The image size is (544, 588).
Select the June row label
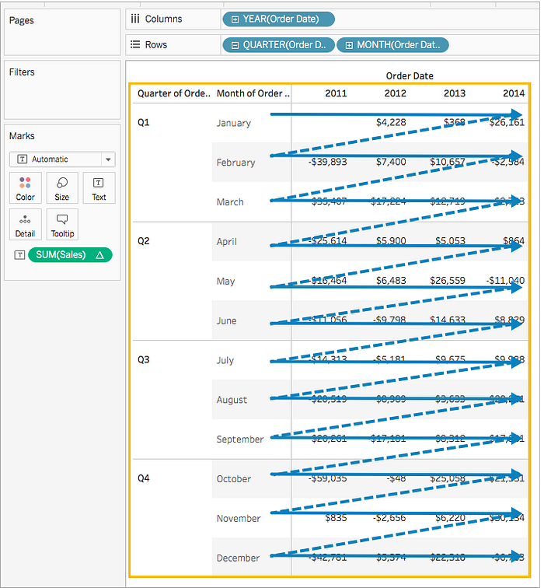[x=226, y=321]
